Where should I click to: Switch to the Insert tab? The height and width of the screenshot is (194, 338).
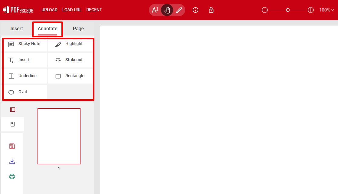(17, 28)
